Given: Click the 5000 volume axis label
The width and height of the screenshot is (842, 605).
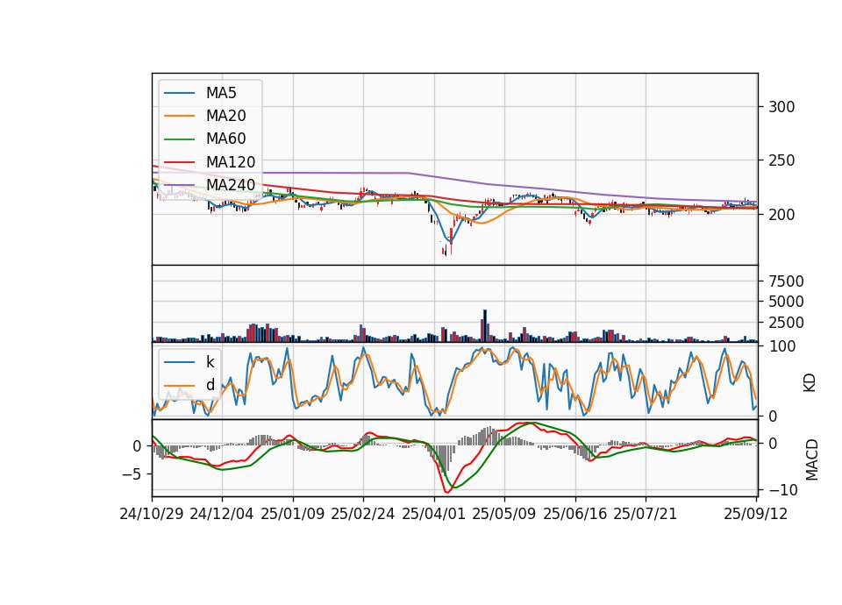Looking at the screenshot, I should click(x=786, y=302).
